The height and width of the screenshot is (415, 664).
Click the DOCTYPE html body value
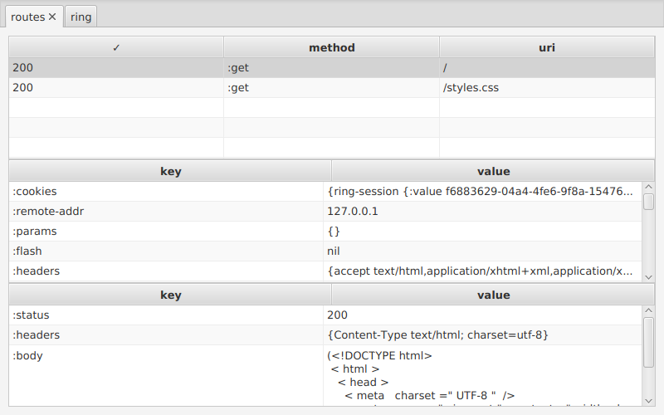pos(483,376)
